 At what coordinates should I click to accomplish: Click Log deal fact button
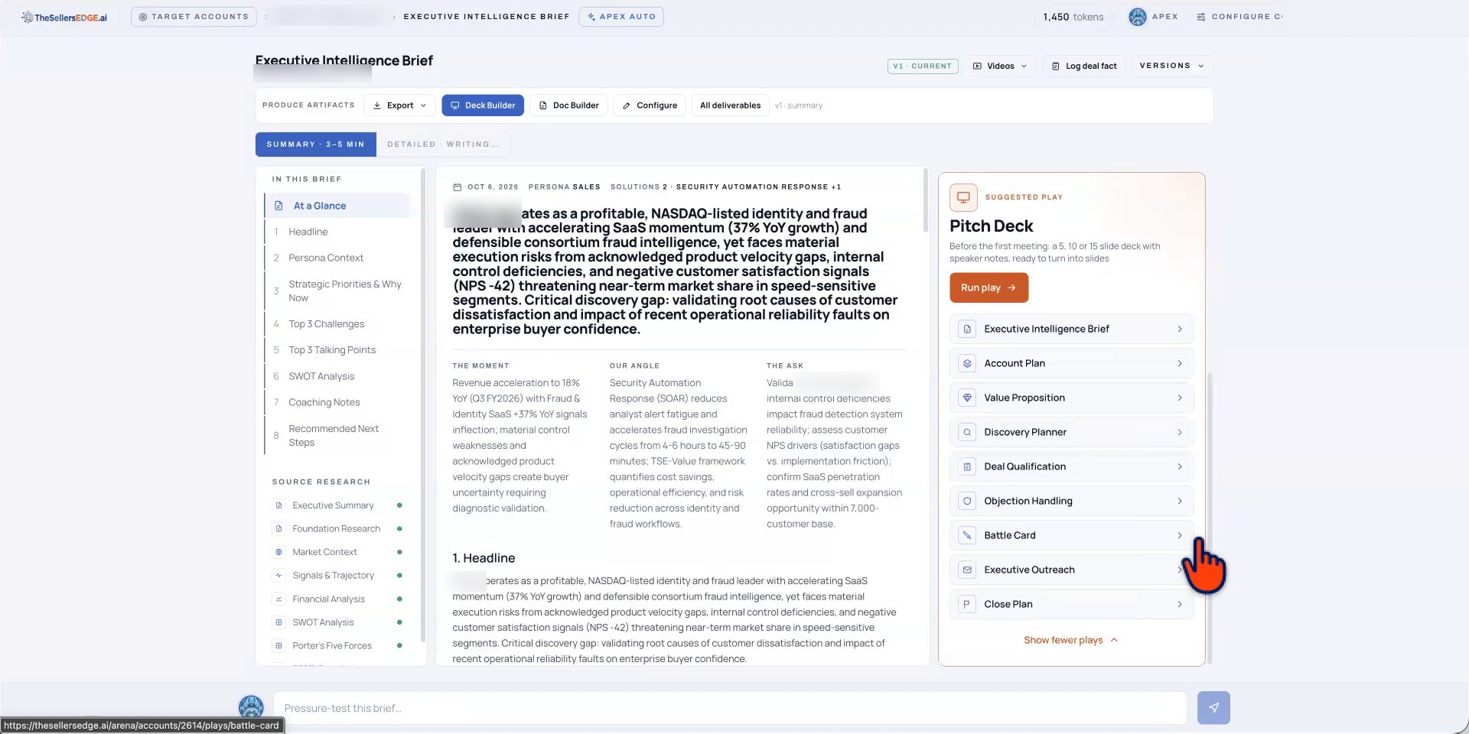point(1084,66)
